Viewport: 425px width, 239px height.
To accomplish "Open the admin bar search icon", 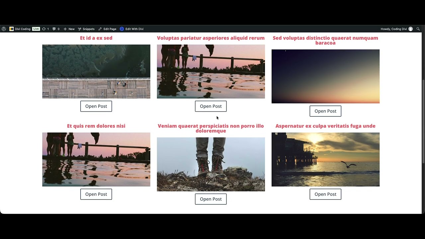I will point(418,29).
